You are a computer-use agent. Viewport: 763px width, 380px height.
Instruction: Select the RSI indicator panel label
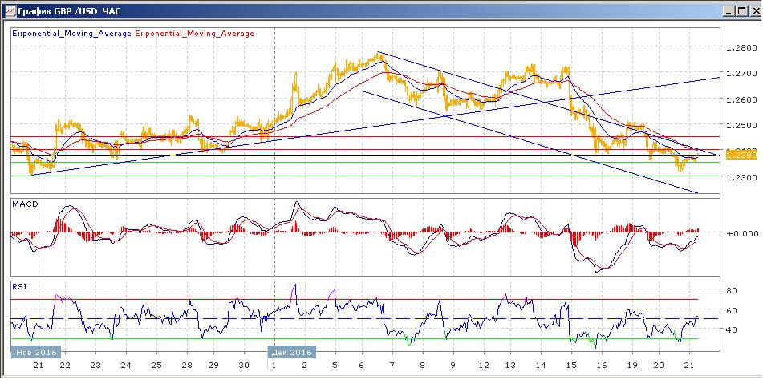(18, 285)
